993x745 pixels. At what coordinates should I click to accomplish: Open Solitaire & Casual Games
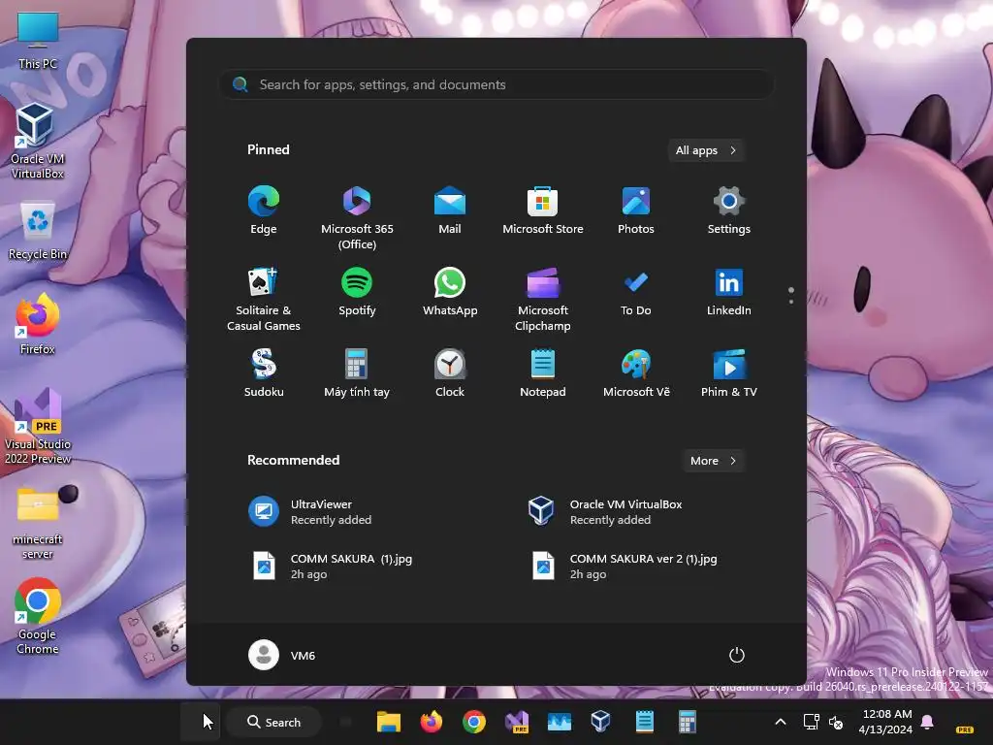264,299
